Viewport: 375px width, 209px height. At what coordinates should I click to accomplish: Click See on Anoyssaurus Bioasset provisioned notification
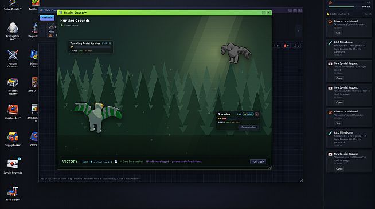(338, 33)
